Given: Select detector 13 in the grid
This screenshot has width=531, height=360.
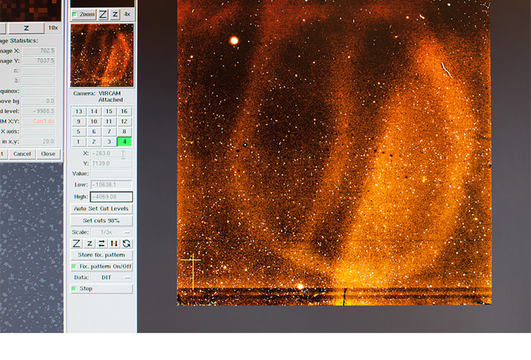Looking at the screenshot, I should tap(79, 111).
